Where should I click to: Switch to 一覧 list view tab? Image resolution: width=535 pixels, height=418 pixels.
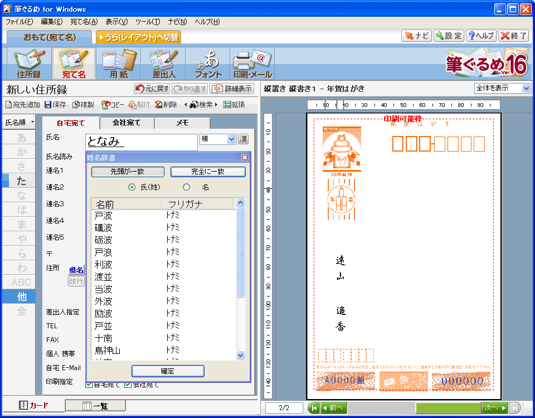pyautogui.click(x=95, y=406)
